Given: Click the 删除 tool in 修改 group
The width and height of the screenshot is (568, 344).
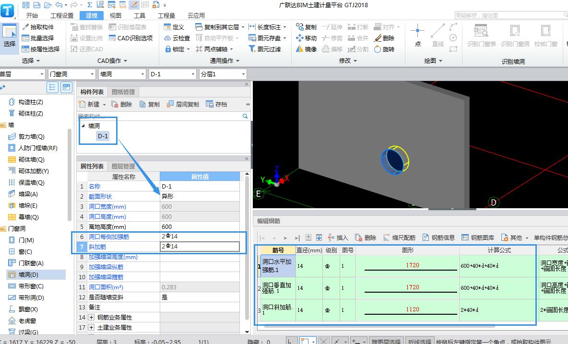Looking at the screenshot, I should coord(384,38).
